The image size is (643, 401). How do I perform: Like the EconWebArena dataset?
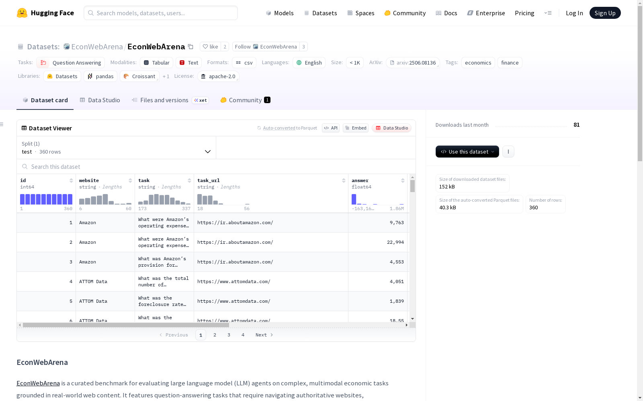coord(210,47)
